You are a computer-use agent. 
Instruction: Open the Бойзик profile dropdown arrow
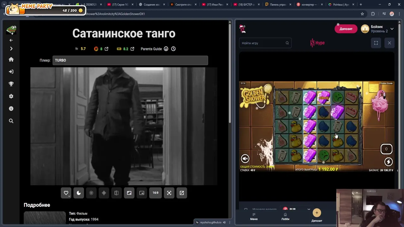[392, 29]
